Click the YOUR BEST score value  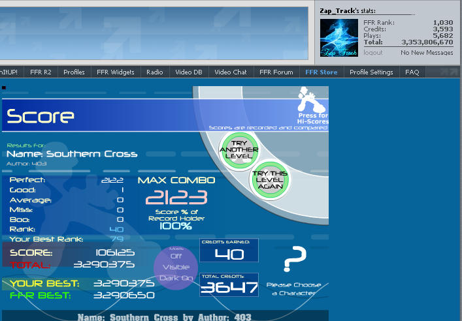[124, 283]
